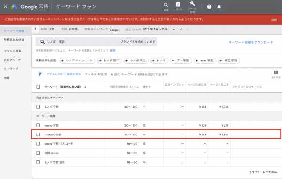Click the language setting 言語: 日本語

[70, 29]
